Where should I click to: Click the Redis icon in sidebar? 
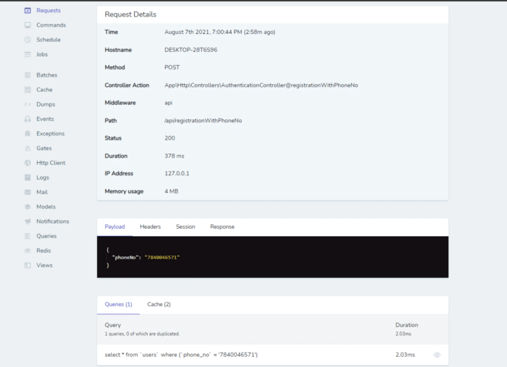coord(28,250)
